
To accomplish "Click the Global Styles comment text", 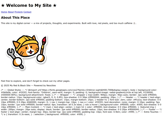I will (x=14, y=90).
